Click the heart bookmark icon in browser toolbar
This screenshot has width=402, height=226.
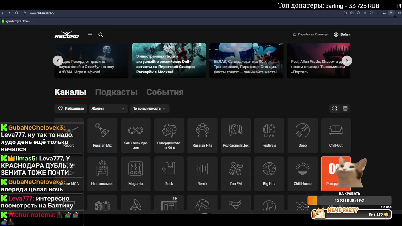click(371, 13)
